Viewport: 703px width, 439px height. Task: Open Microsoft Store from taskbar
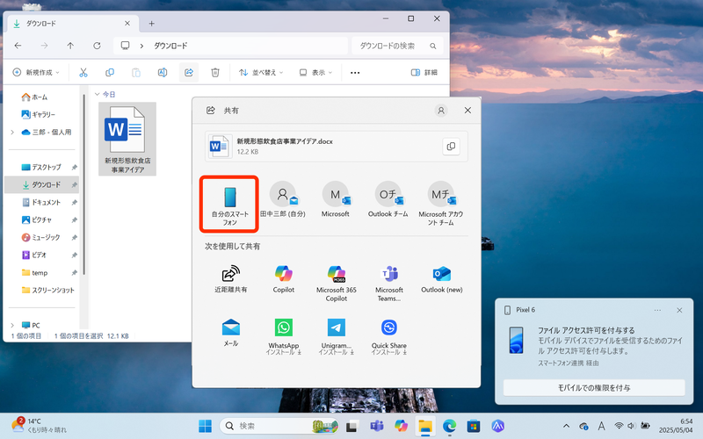point(474,426)
